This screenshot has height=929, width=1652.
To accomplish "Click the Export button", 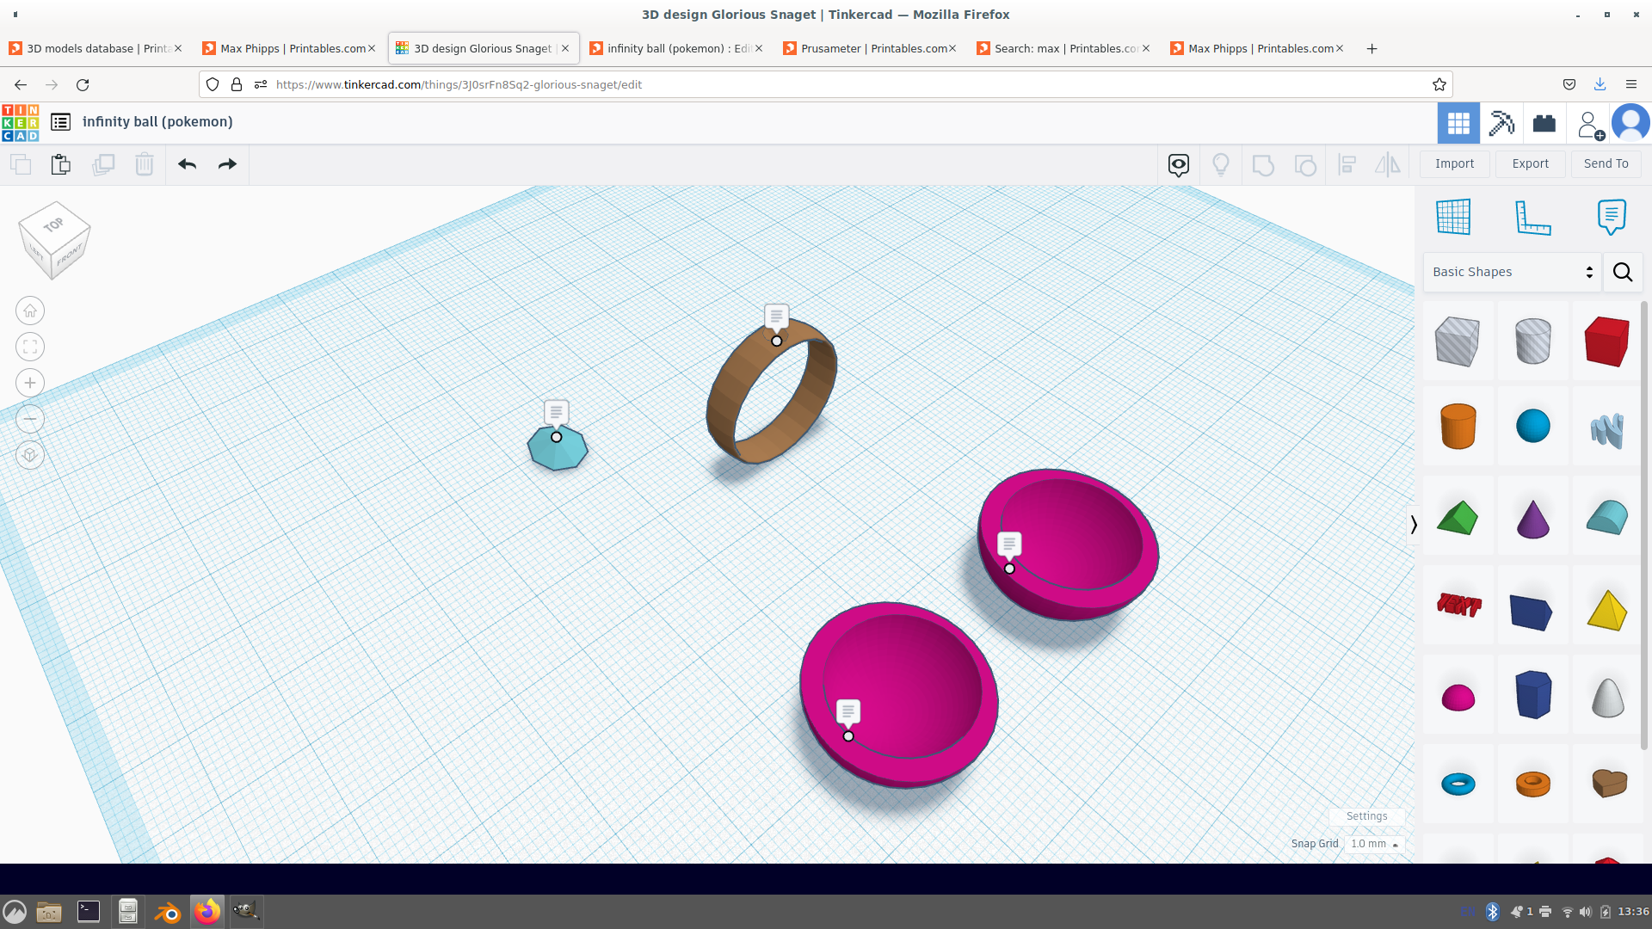I will point(1531,163).
